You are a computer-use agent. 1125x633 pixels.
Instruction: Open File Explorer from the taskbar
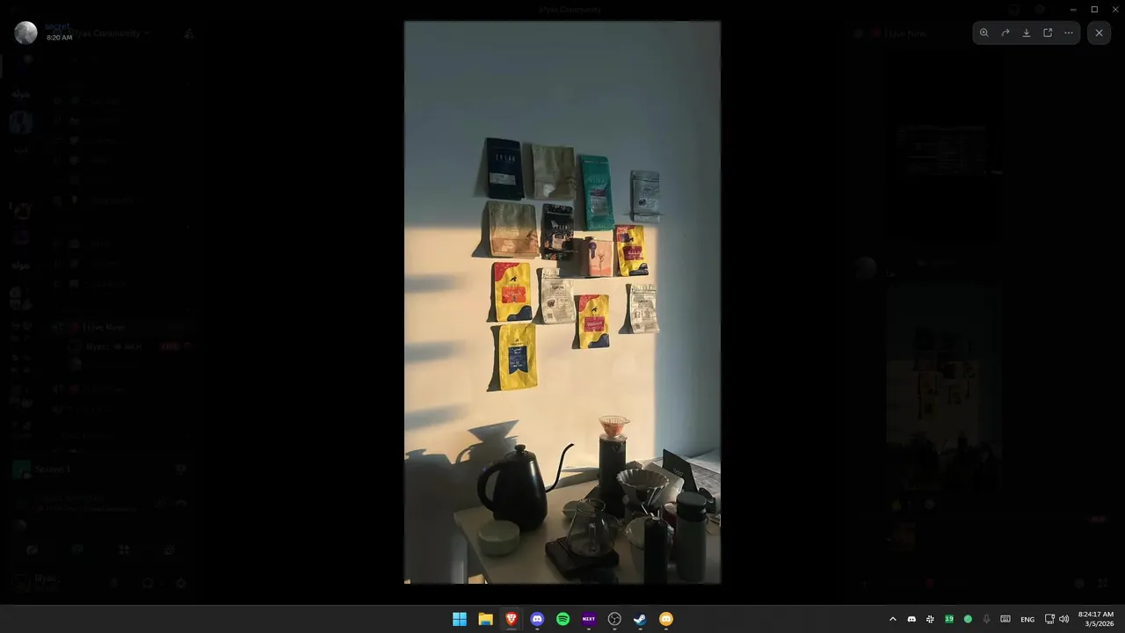pos(485,619)
